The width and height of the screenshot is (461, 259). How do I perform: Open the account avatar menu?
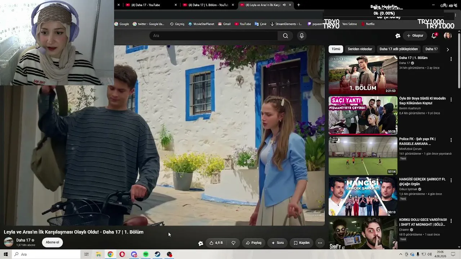pyautogui.click(x=448, y=36)
